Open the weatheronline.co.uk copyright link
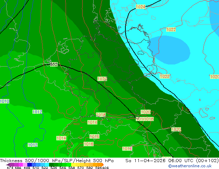 (x=190, y=166)
